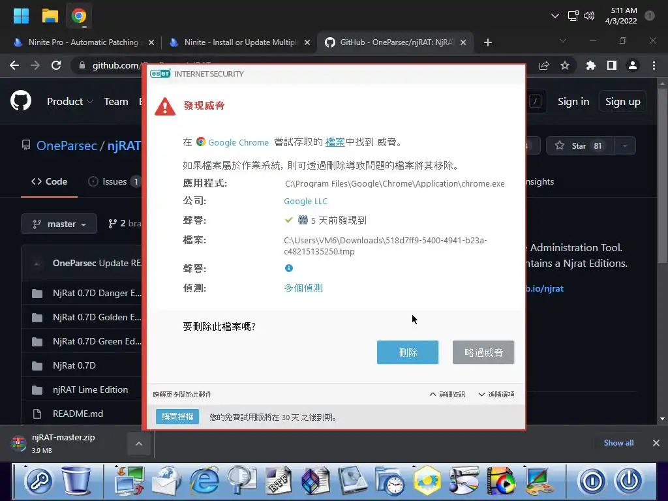Open NjRat 0.7D Green Edition folder
This screenshot has width=668, height=501.
97,342
